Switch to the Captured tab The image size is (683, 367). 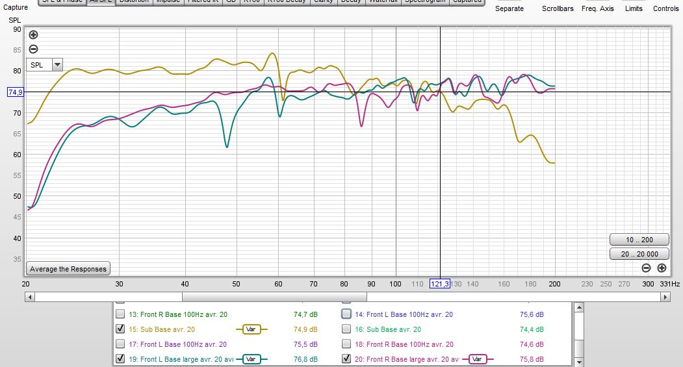pyautogui.click(x=467, y=2)
